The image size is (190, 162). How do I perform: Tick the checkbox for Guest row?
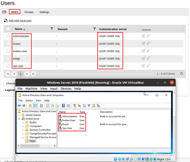pos(8,44)
